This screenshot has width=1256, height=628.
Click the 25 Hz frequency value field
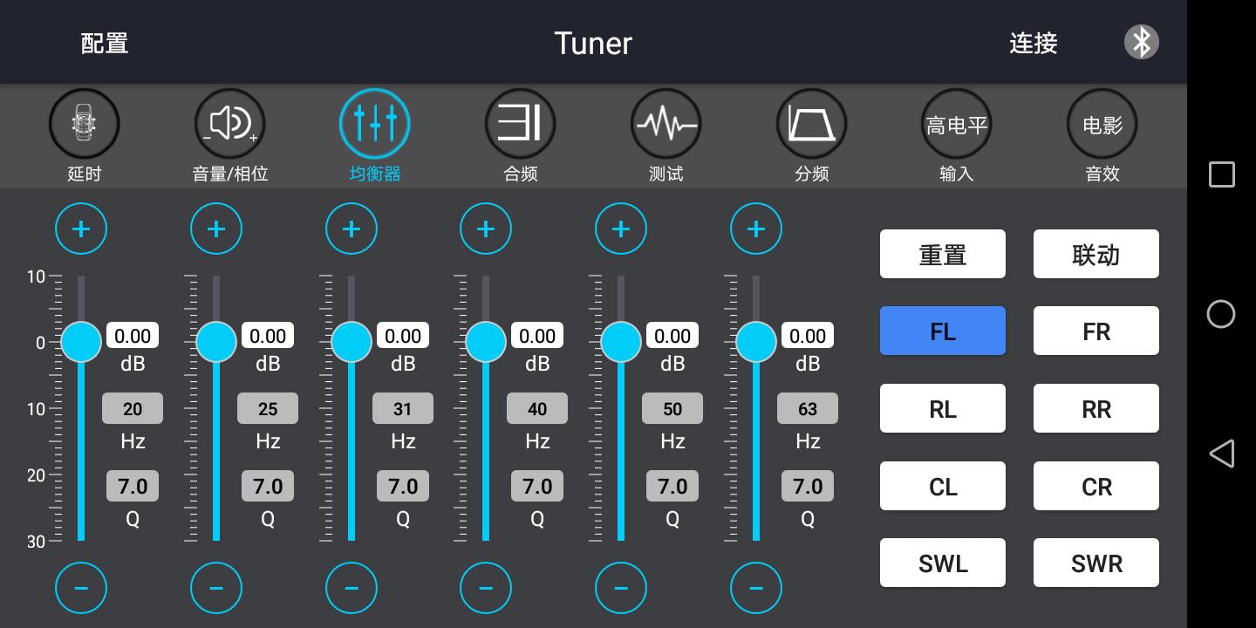[x=268, y=408]
